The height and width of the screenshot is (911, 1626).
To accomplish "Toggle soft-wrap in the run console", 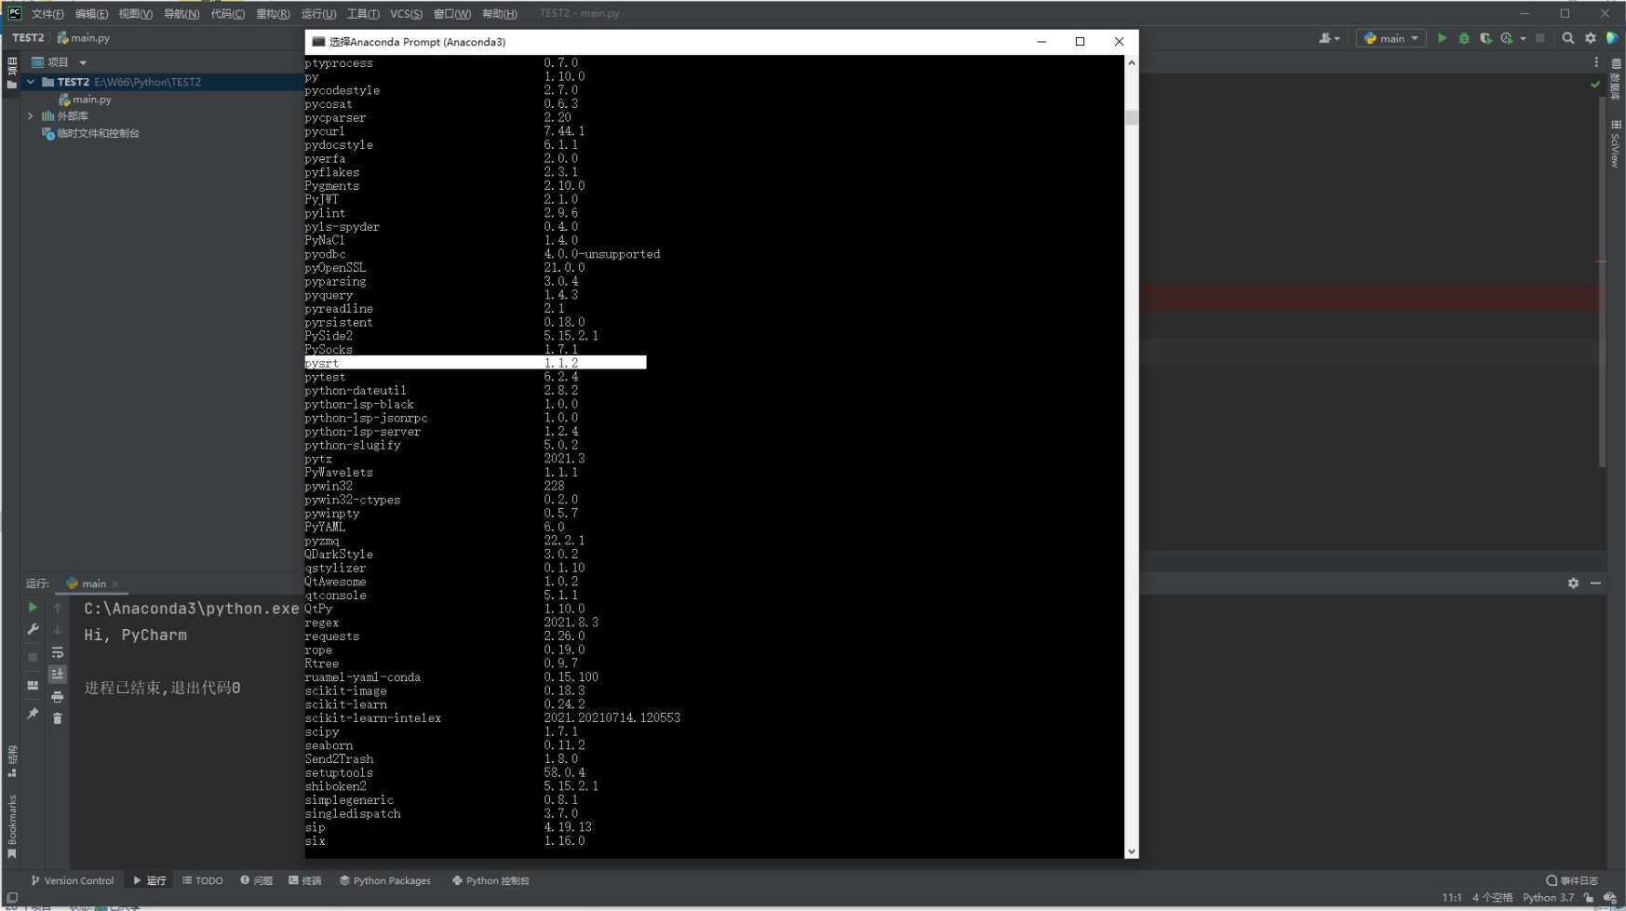I will coord(57,652).
